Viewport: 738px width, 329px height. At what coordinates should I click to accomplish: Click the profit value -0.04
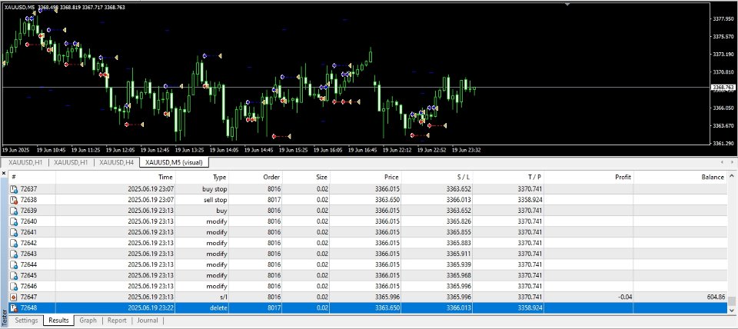624,297
